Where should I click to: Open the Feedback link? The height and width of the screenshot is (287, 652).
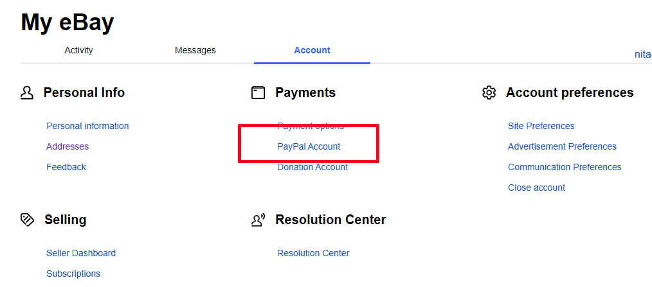[66, 167]
